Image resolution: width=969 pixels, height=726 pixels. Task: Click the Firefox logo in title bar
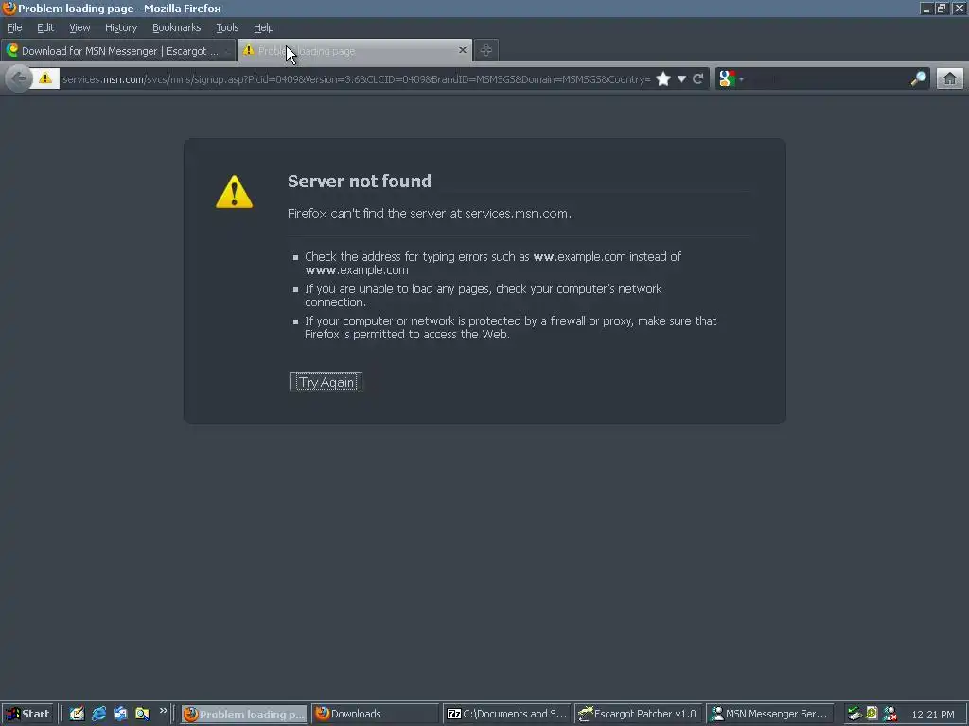[x=9, y=8]
